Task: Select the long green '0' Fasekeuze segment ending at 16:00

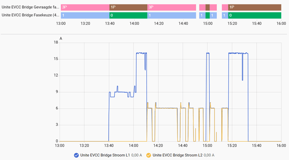Action: pyautogui.click(x=255, y=15)
